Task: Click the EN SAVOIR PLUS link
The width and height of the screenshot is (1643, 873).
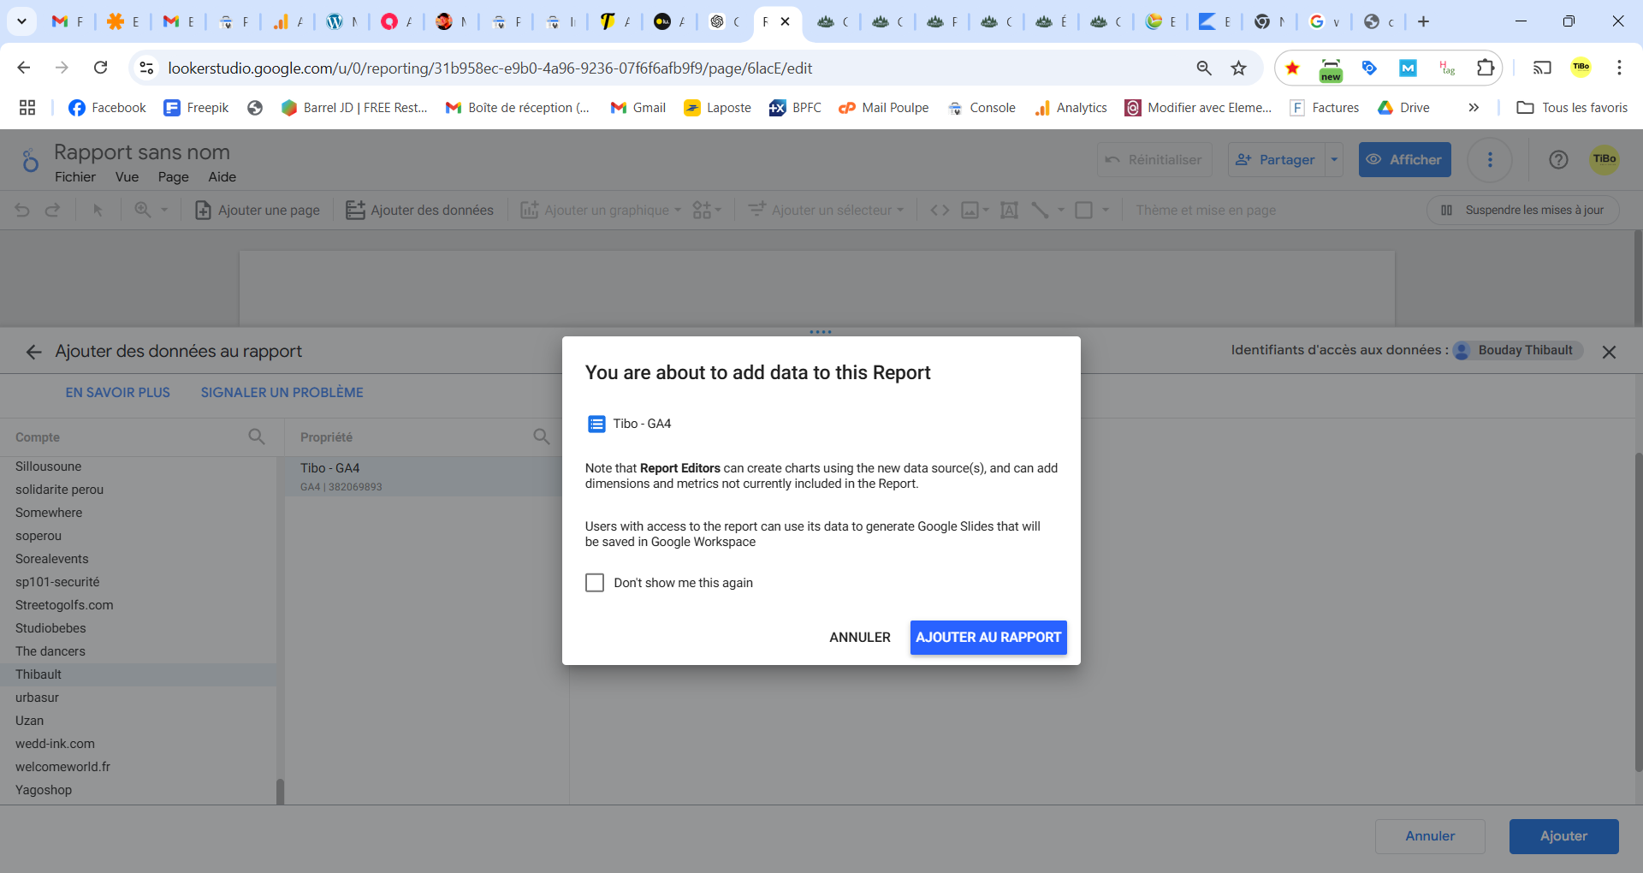Action: [x=118, y=393]
